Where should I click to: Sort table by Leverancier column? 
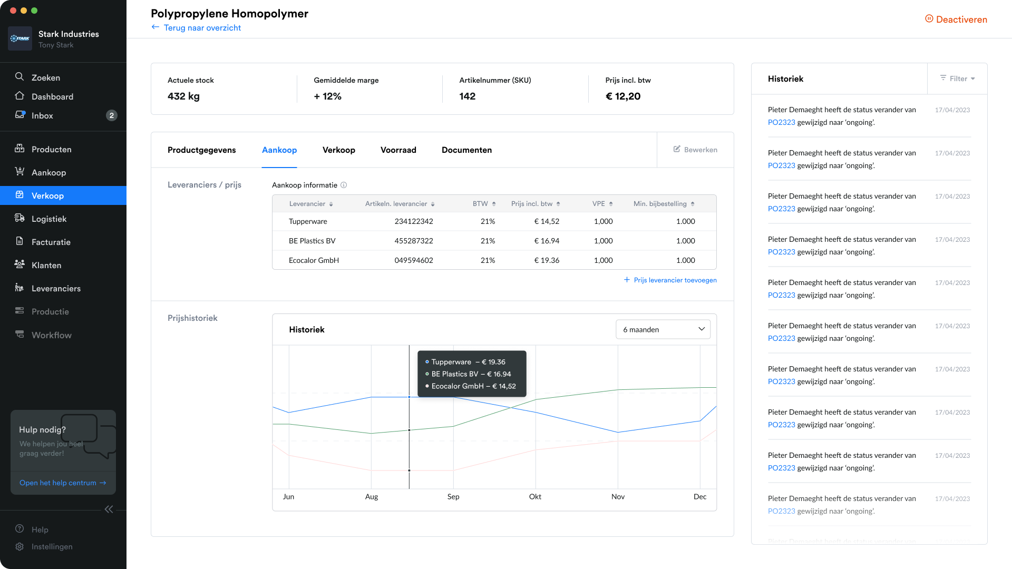331,204
